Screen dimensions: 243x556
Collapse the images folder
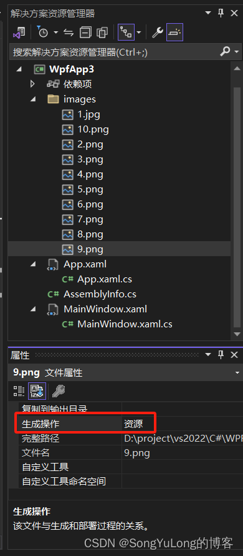point(33,99)
